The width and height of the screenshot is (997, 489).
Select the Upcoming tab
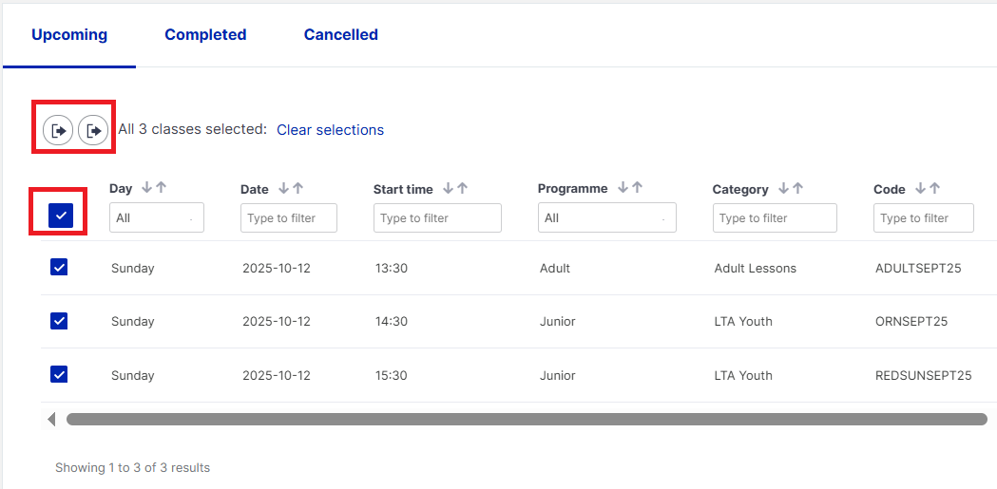coord(69,34)
